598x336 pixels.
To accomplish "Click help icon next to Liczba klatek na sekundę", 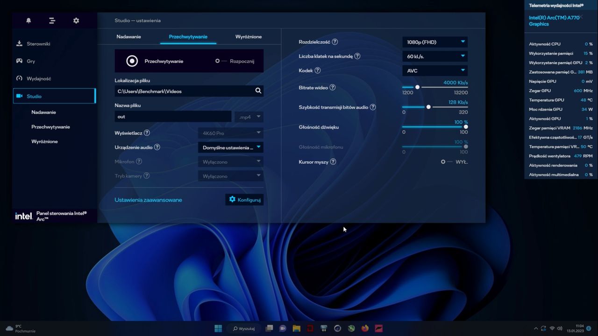I will pos(357,56).
